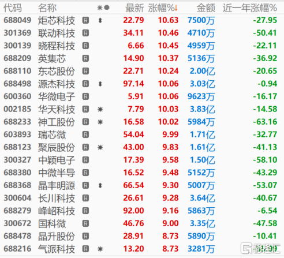
Task: Click the change percent 9.00
Action: tap(170, 223)
